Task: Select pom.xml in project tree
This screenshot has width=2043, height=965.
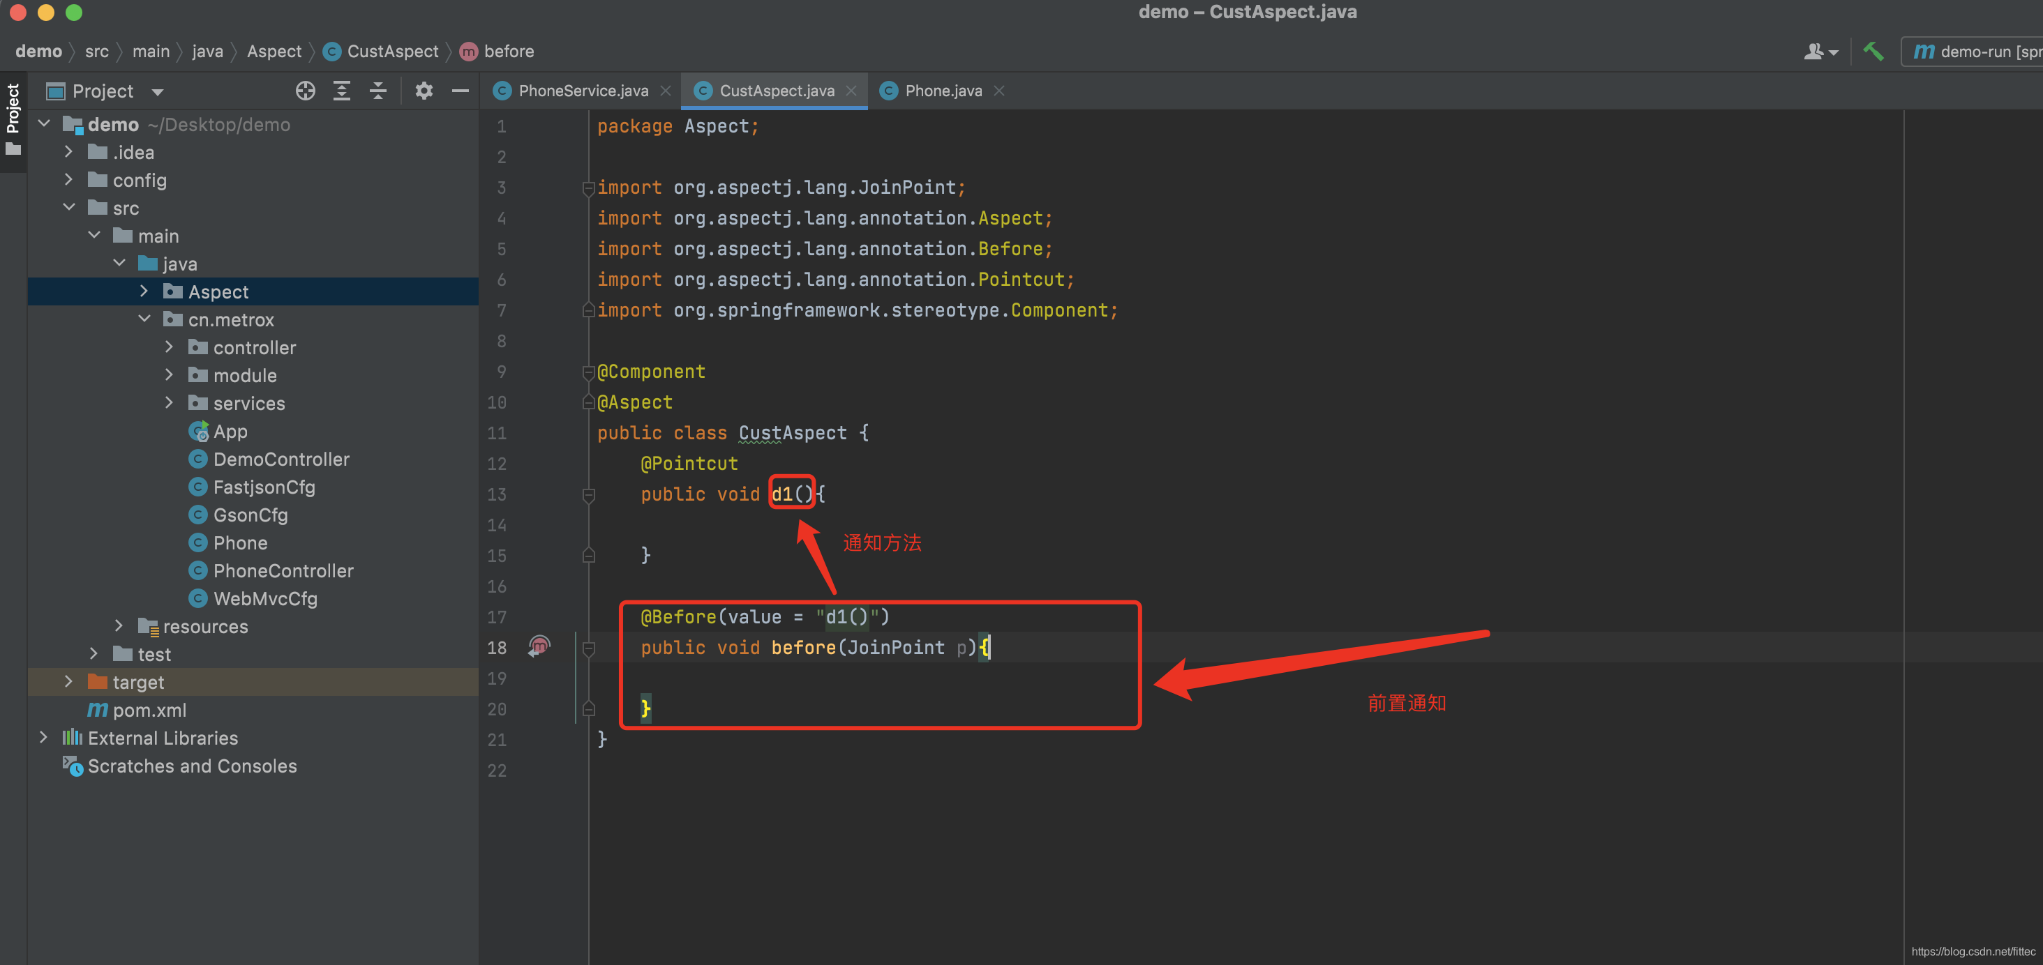Action: (x=137, y=710)
